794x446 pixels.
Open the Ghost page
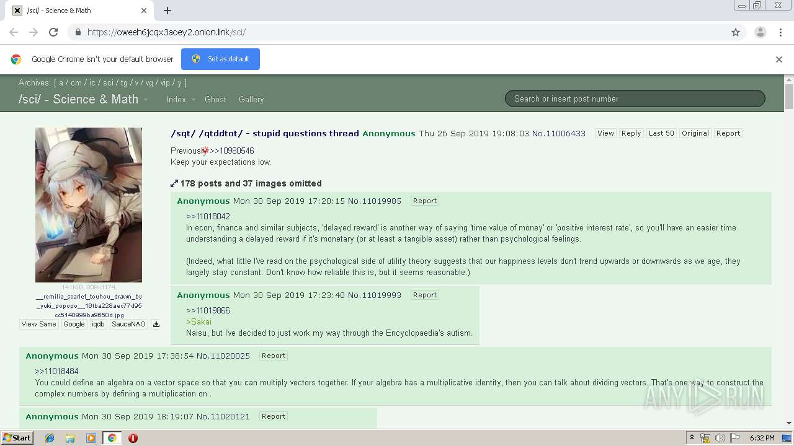(215, 99)
